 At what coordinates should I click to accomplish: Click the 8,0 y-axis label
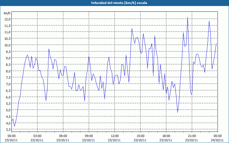pyautogui.click(x=8, y=71)
